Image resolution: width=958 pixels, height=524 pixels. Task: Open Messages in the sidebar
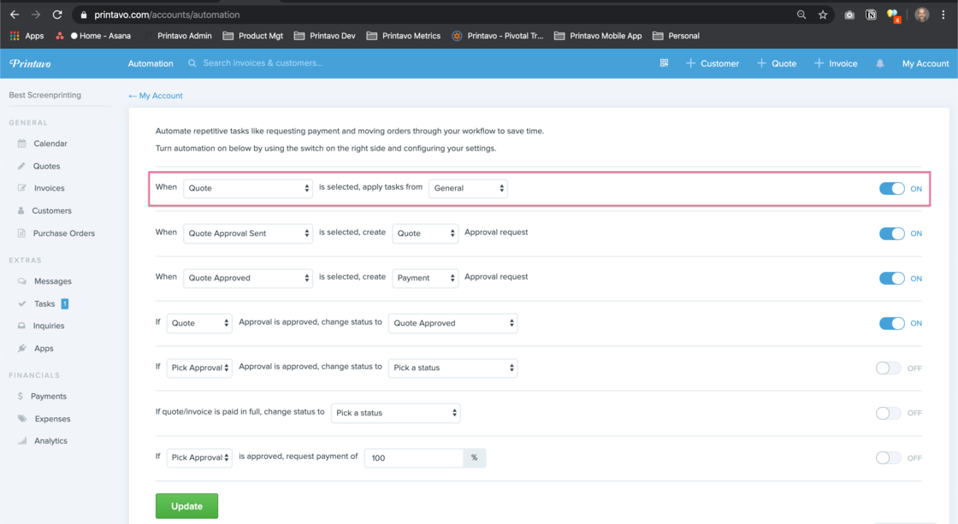coord(52,281)
